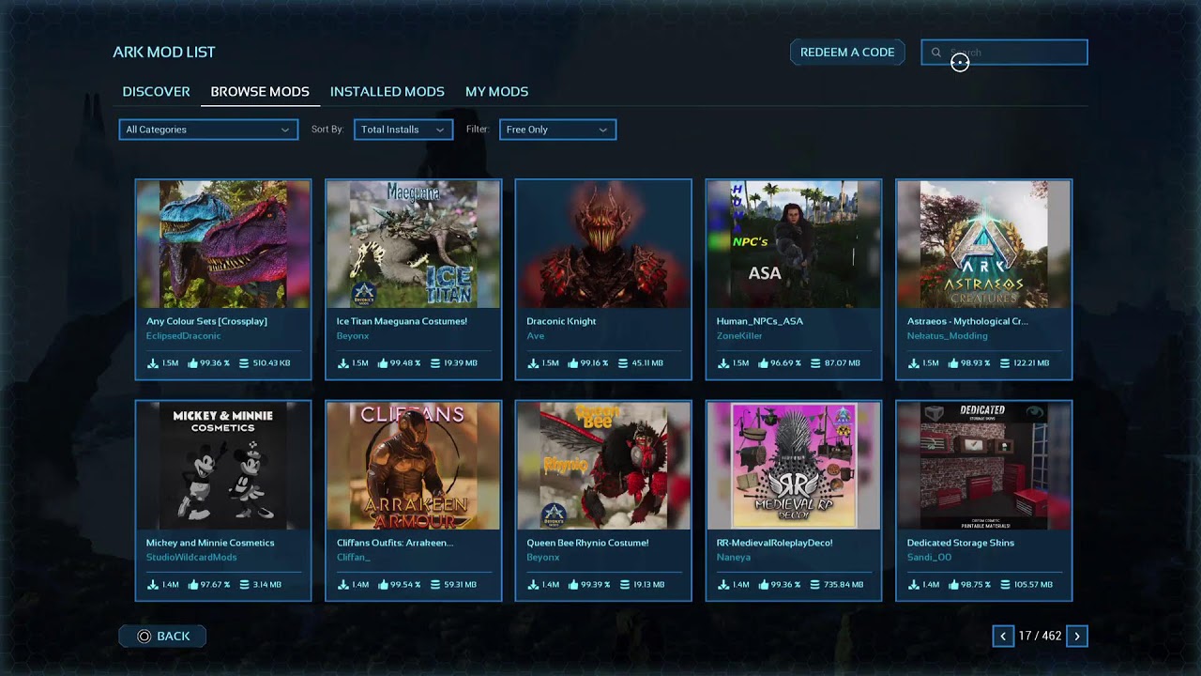1201x676 pixels.
Task: Open the Draconic Knight mod thumbnail
Action: click(x=603, y=244)
